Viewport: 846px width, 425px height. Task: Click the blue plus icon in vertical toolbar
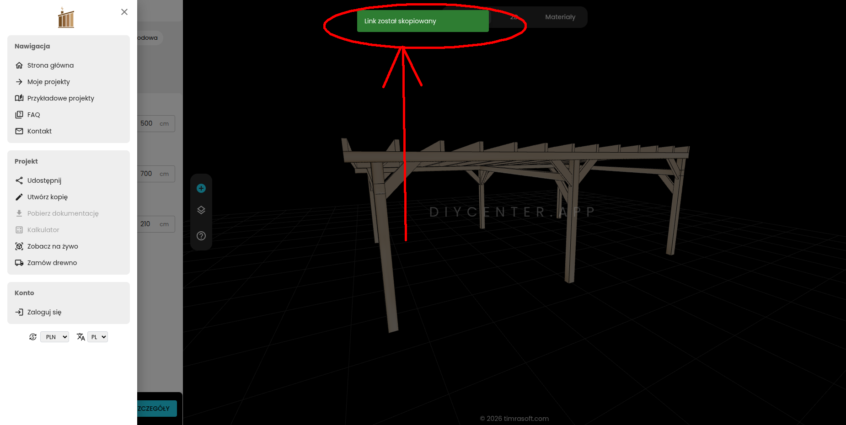(201, 188)
